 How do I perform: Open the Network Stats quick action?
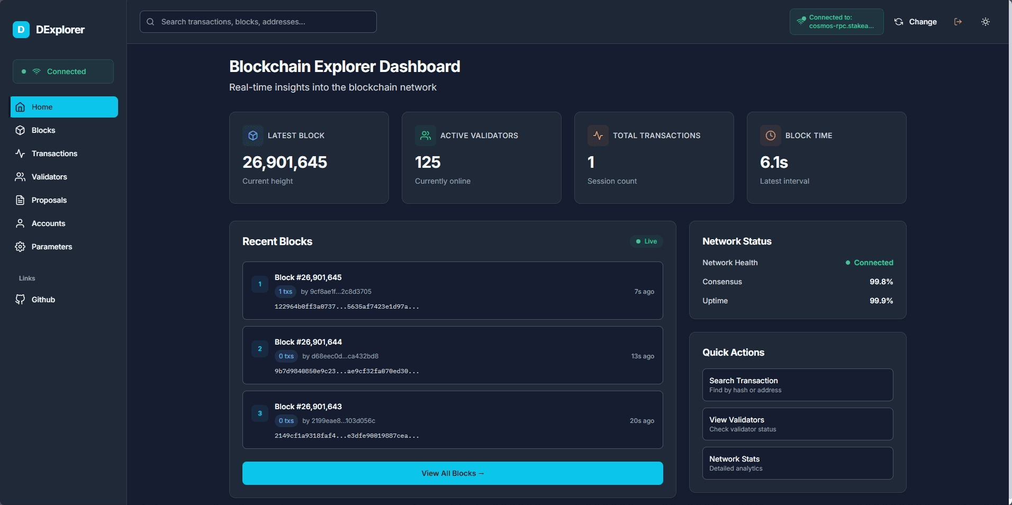[797, 463]
